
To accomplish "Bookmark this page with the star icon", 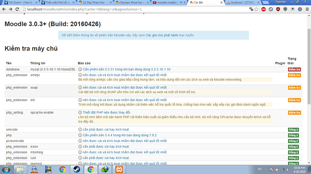I will 256,9.
